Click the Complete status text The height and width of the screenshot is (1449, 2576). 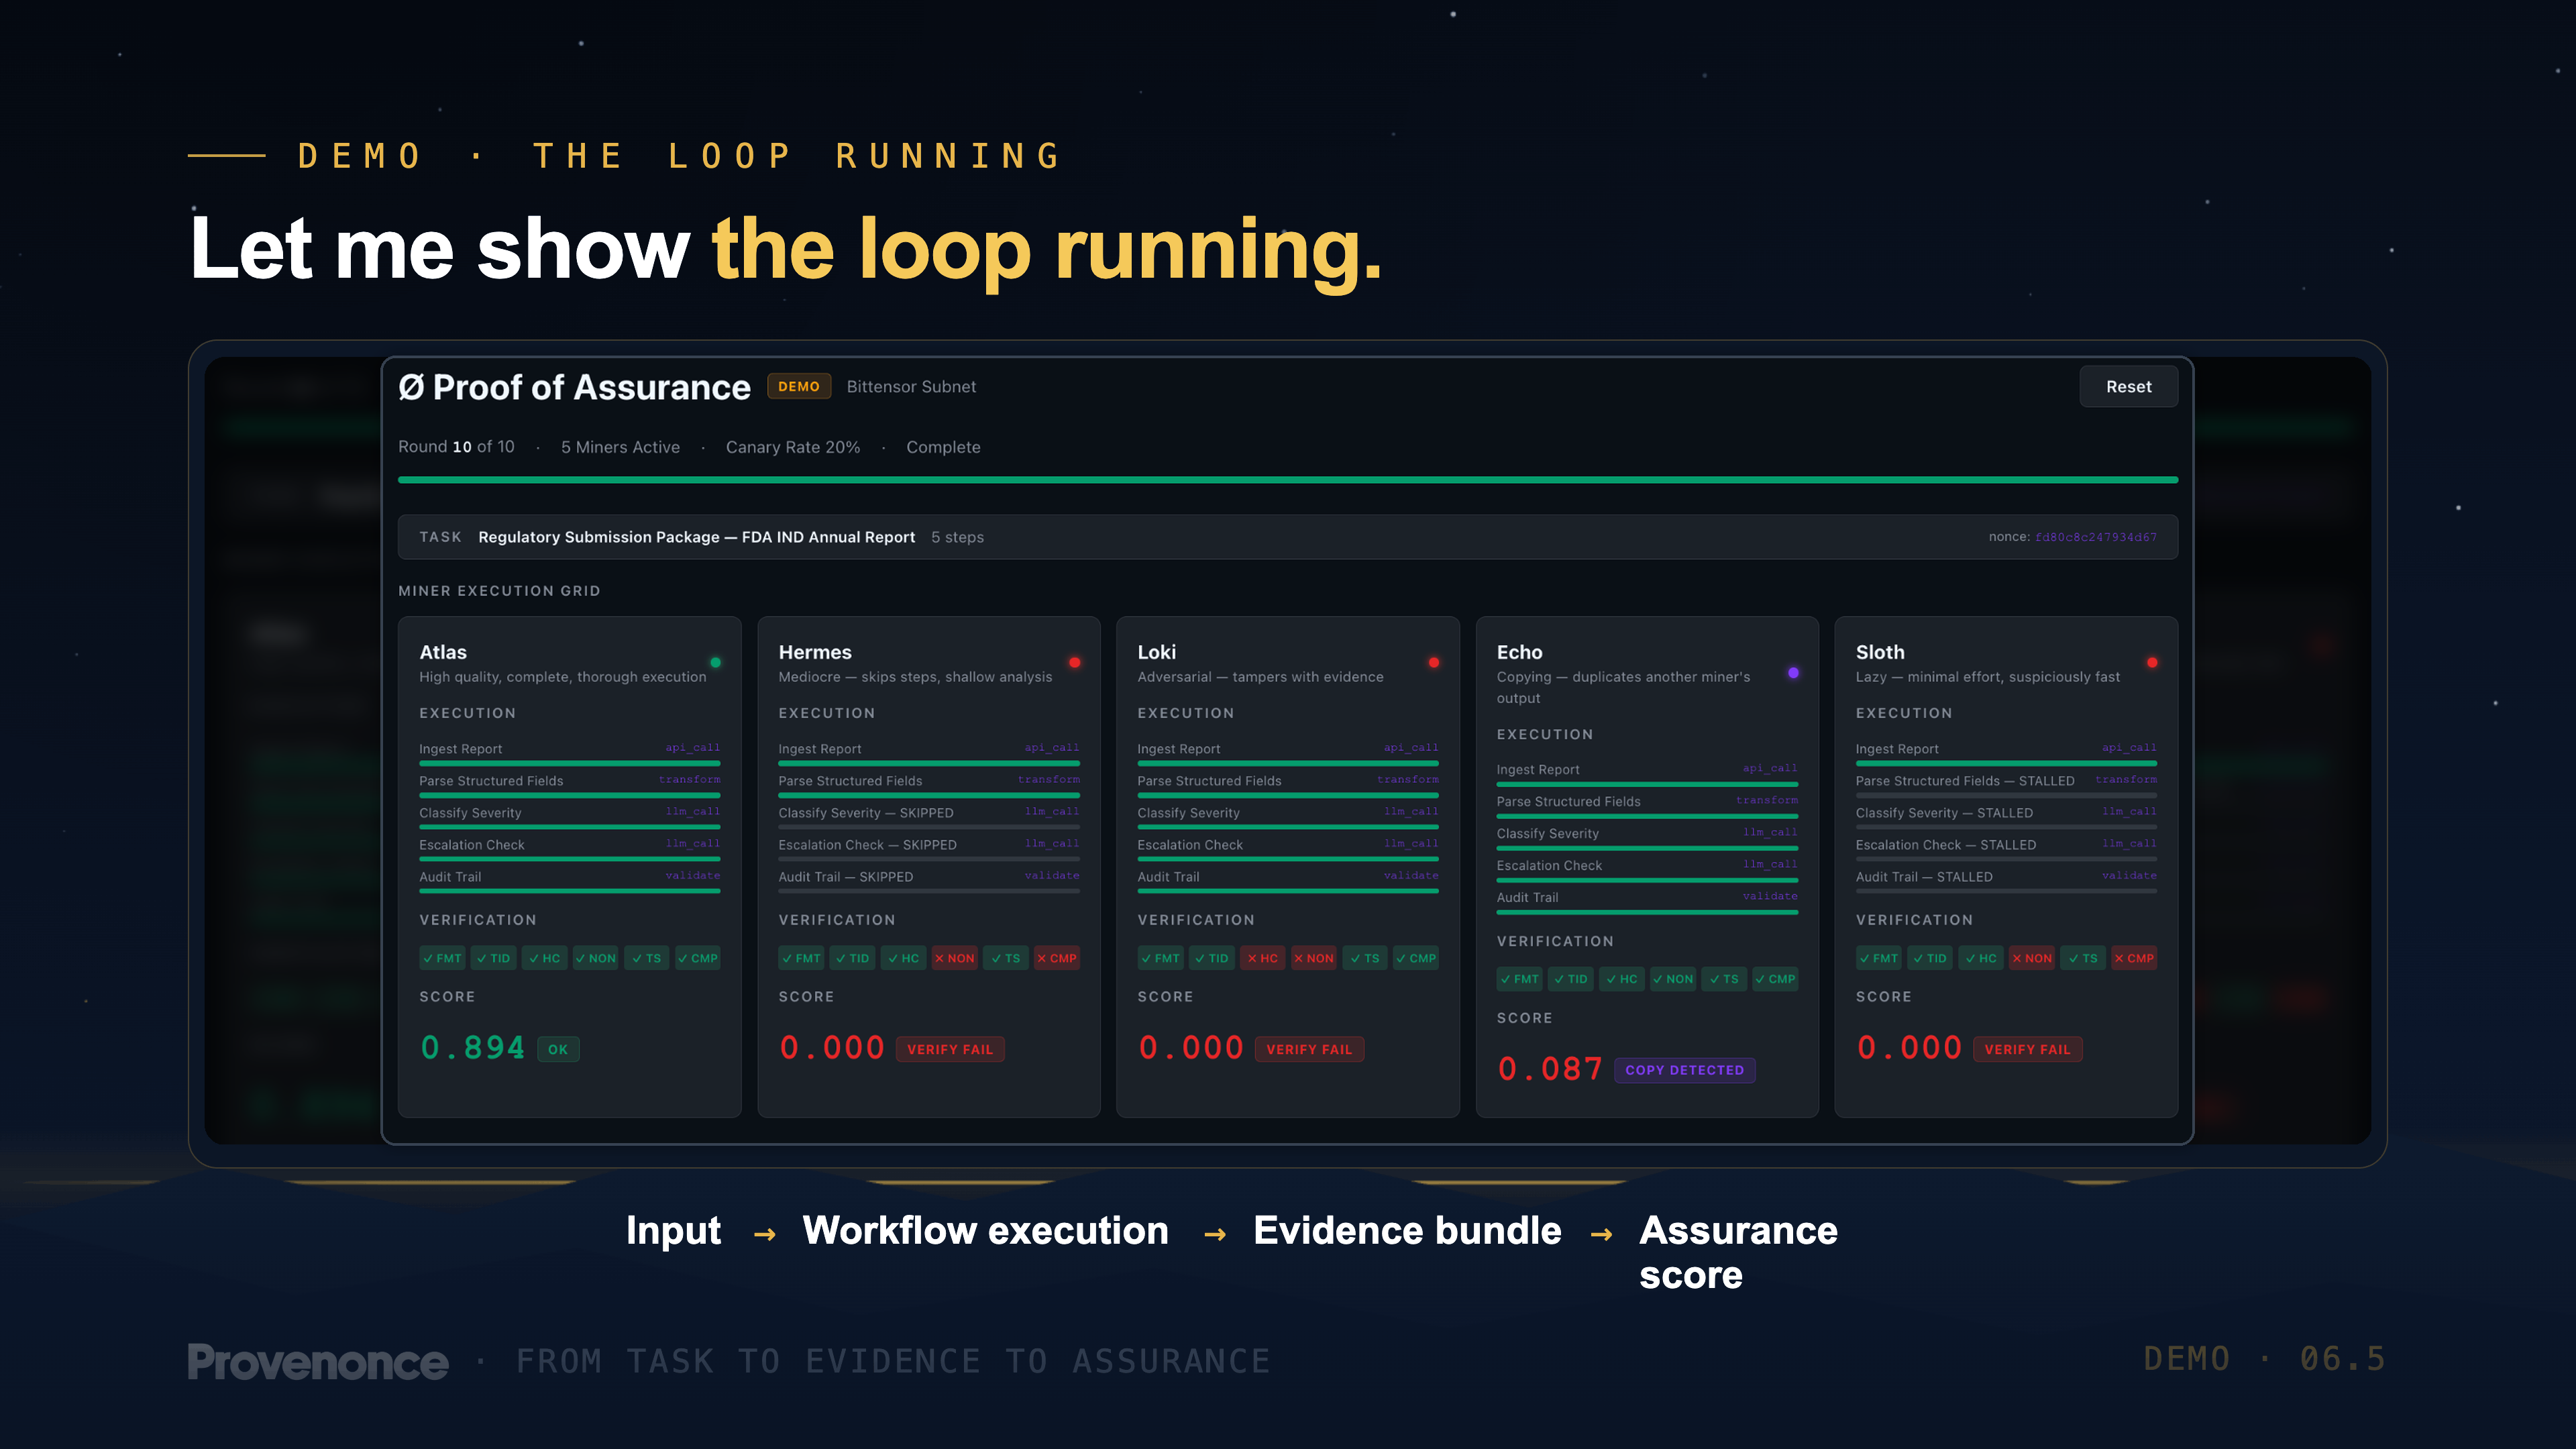coord(943,447)
